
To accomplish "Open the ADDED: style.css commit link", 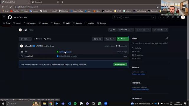I will point(65,52).
